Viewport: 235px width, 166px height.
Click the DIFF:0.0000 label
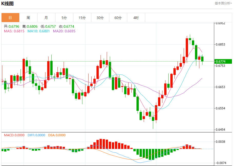pyautogui.click(x=36, y=135)
